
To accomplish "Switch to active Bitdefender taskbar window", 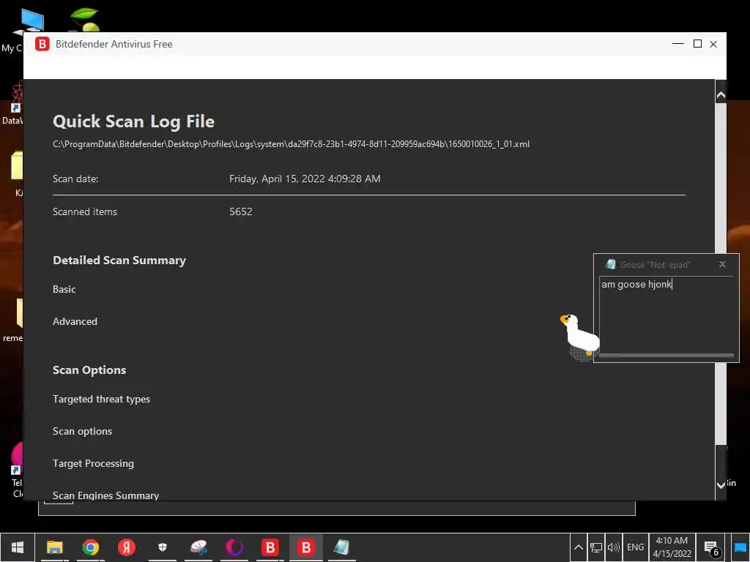I will click(306, 547).
